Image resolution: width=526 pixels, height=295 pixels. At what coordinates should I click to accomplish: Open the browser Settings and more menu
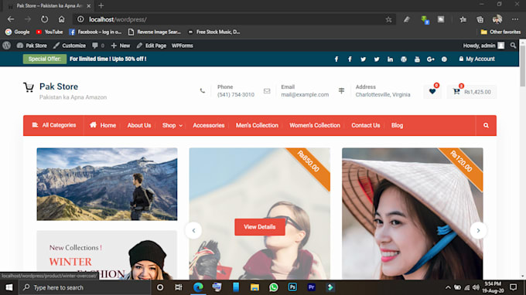(515, 19)
